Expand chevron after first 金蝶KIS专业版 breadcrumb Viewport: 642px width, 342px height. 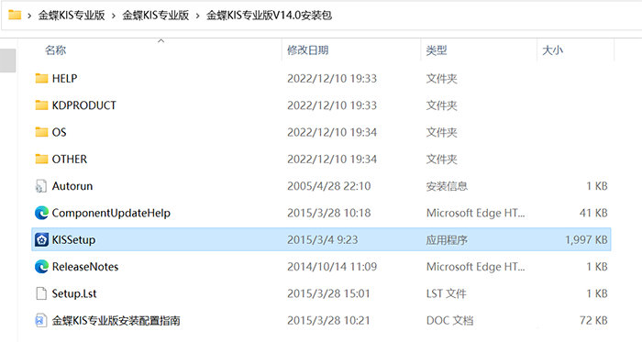pos(114,16)
